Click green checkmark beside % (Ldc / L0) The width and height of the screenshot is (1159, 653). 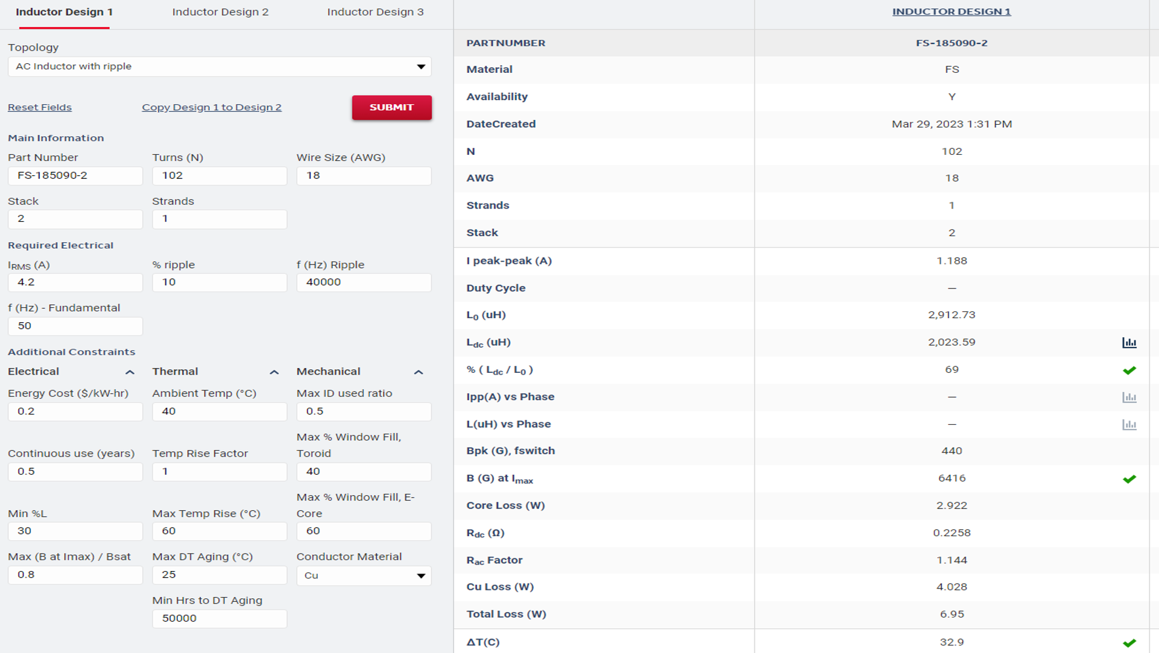click(1129, 370)
